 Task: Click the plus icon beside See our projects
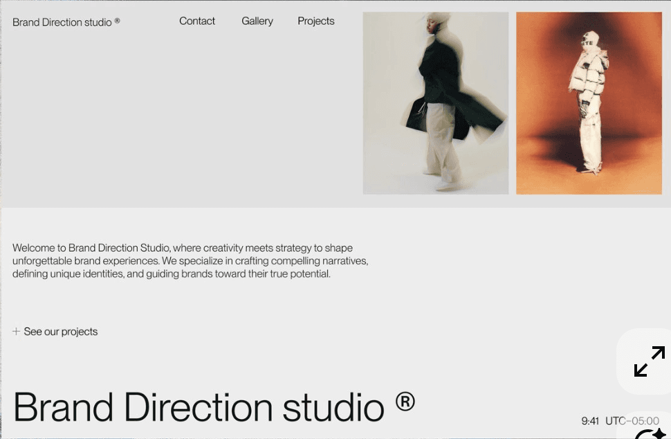coord(17,331)
